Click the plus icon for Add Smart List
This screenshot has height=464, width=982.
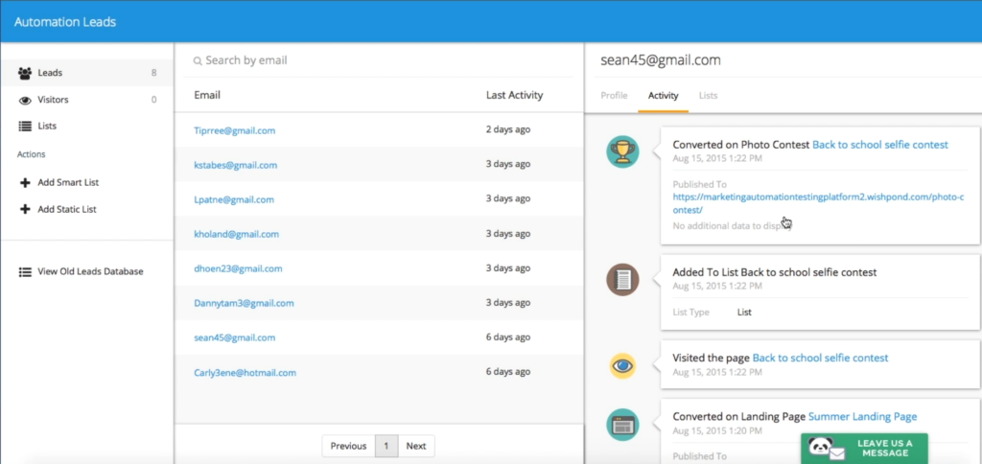pos(25,183)
